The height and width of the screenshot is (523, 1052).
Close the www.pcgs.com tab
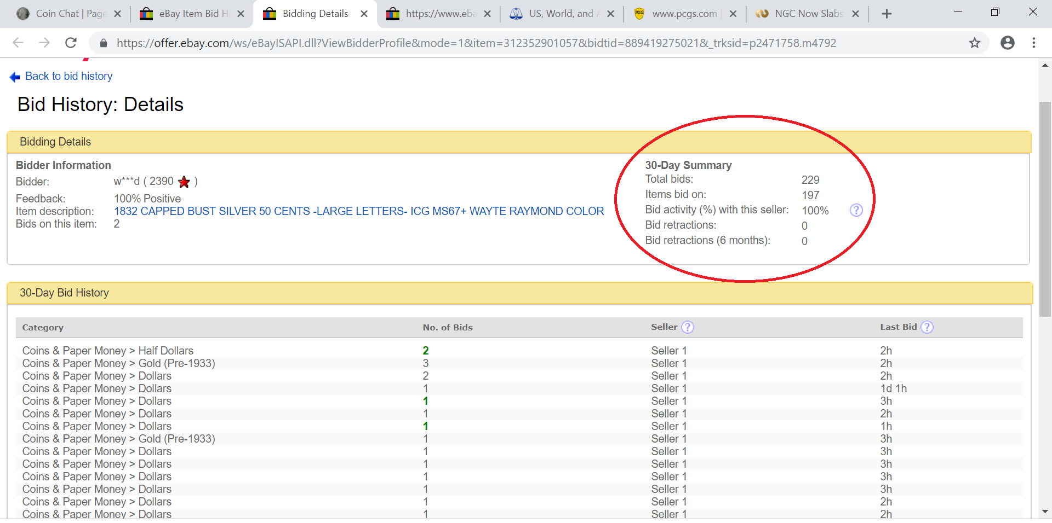click(x=733, y=14)
